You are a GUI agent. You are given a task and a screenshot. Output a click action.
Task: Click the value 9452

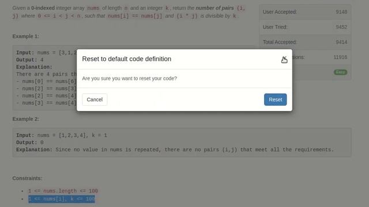tap(341, 27)
